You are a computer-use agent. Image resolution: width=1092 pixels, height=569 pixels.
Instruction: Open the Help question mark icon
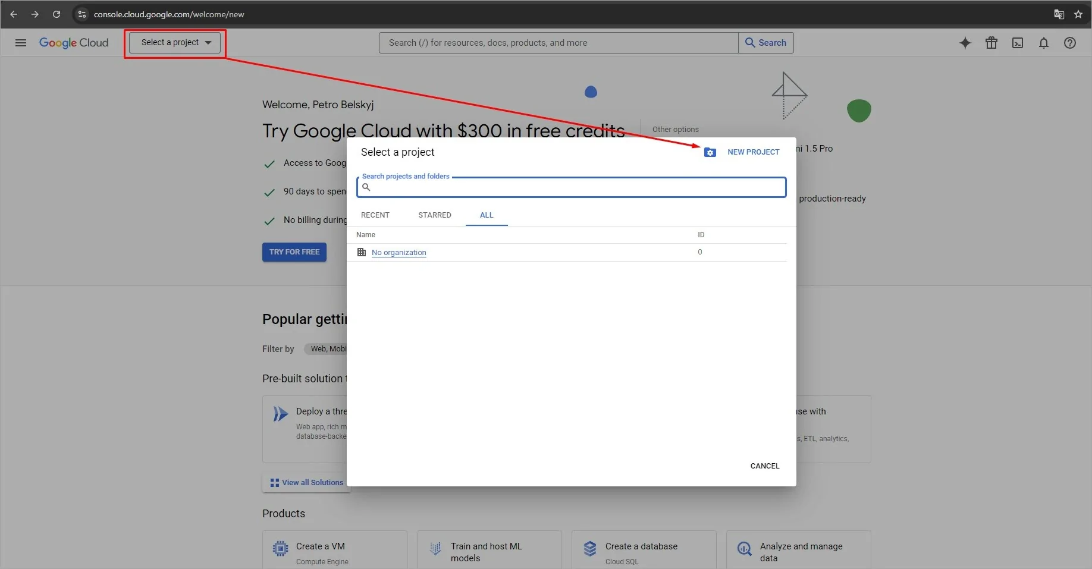click(1070, 42)
